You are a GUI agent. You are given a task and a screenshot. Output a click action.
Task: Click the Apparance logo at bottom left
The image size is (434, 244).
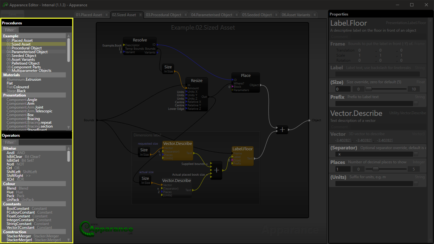pyautogui.click(x=106, y=228)
